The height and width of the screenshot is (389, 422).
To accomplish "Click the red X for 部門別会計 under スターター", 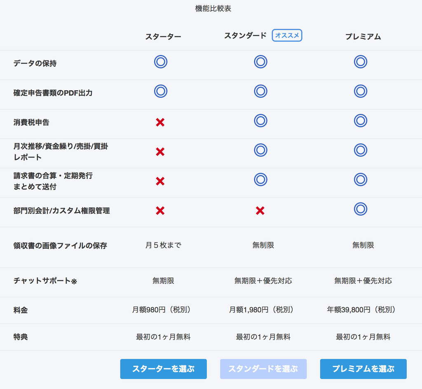I will [x=160, y=210].
